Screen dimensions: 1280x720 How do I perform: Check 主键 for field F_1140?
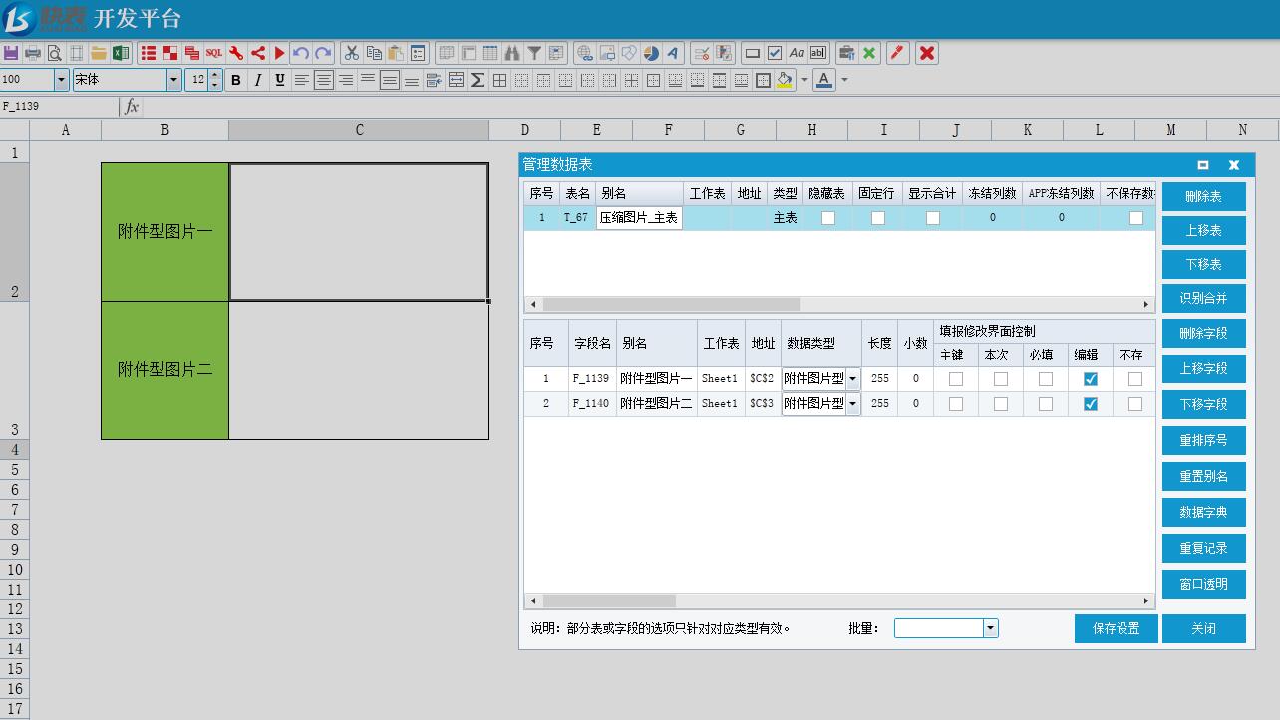coord(955,404)
